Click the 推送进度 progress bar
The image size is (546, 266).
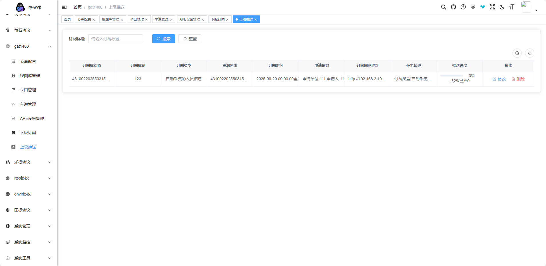pos(451,76)
